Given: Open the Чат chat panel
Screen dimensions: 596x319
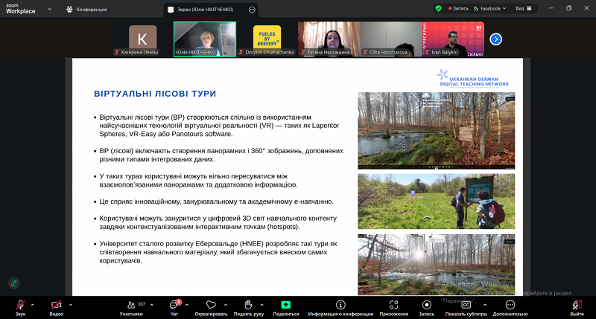Looking at the screenshot, I should click(174, 306).
